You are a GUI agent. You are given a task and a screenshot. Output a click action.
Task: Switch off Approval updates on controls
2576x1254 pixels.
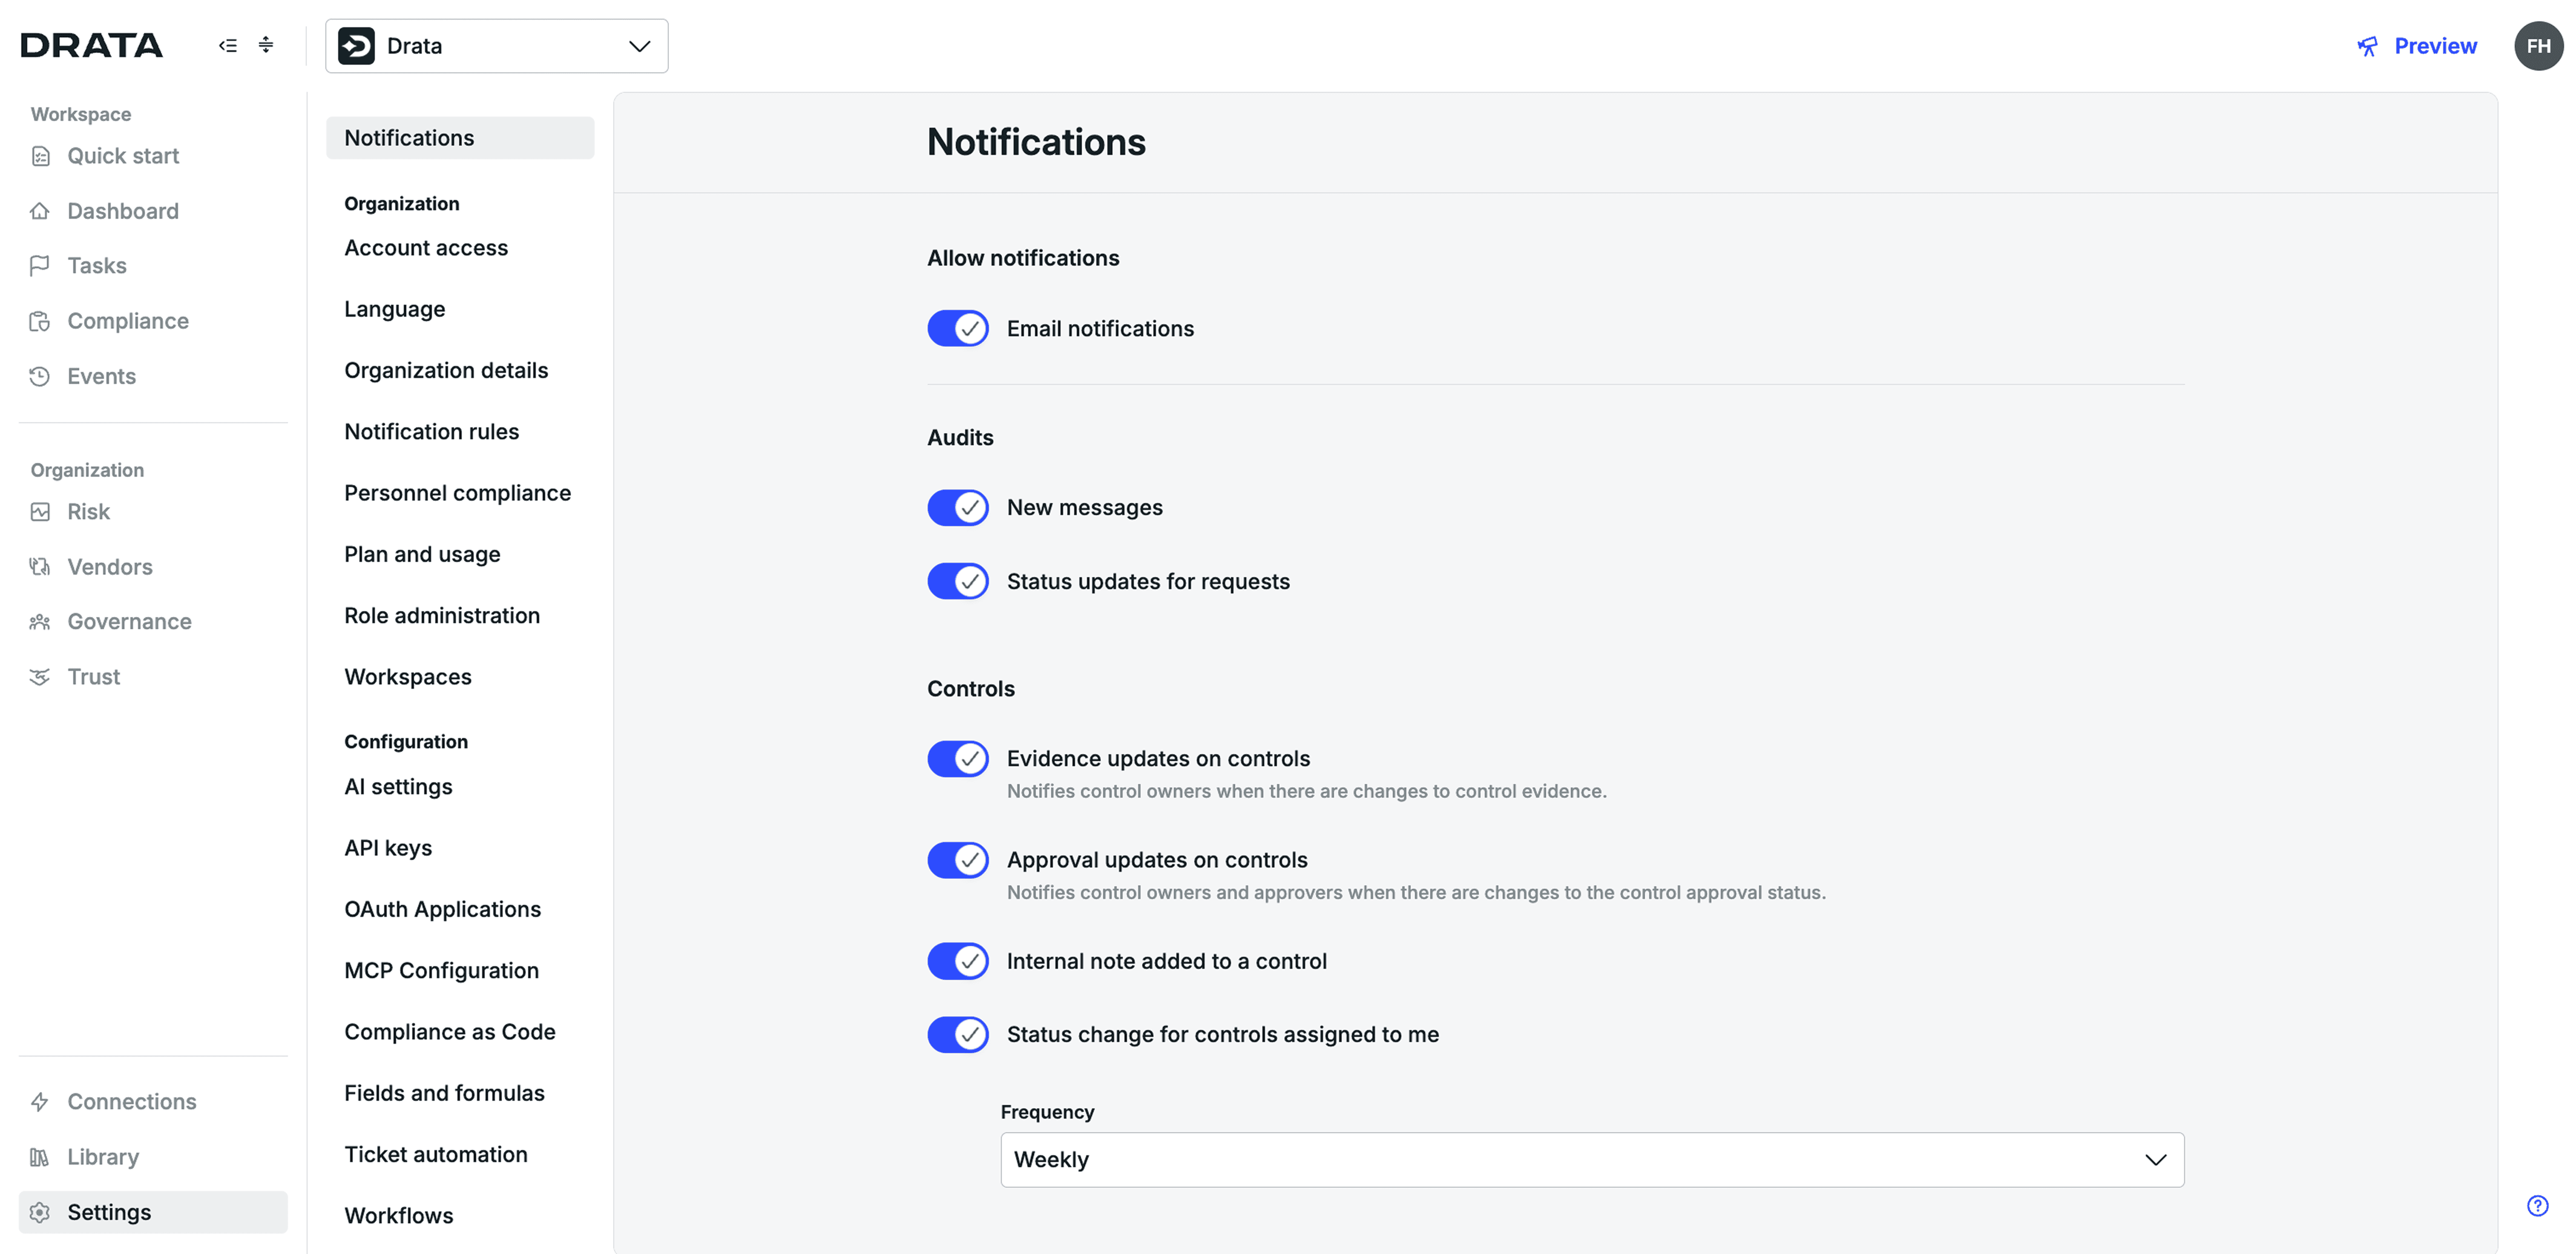(957, 860)
